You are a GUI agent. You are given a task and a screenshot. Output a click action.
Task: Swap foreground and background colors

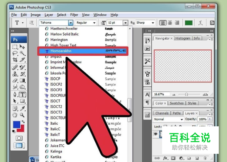click(x=23, y=122)
